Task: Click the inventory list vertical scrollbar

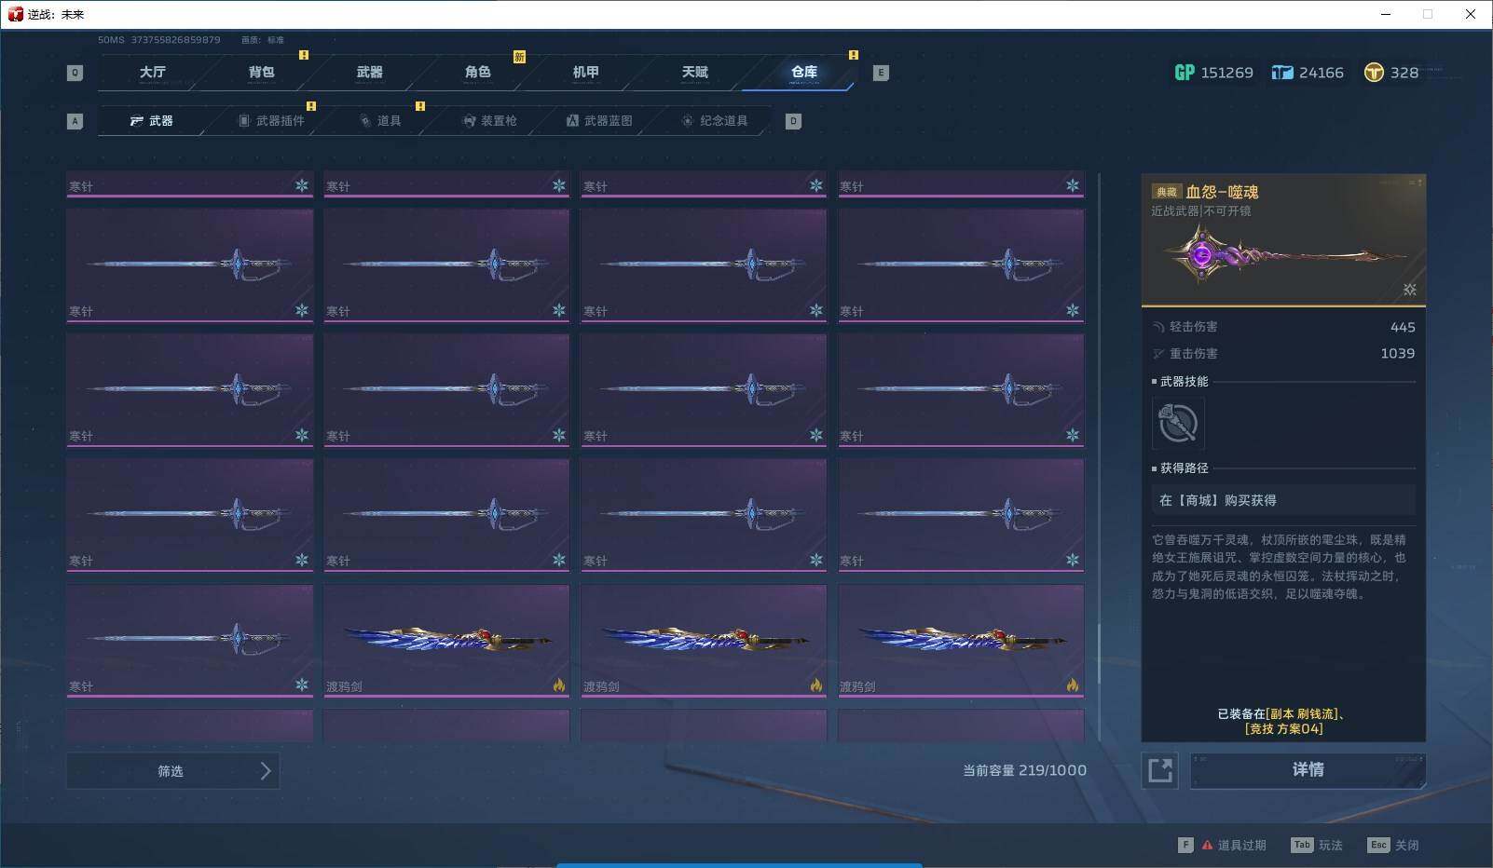Action: [x=1100, y=456]
